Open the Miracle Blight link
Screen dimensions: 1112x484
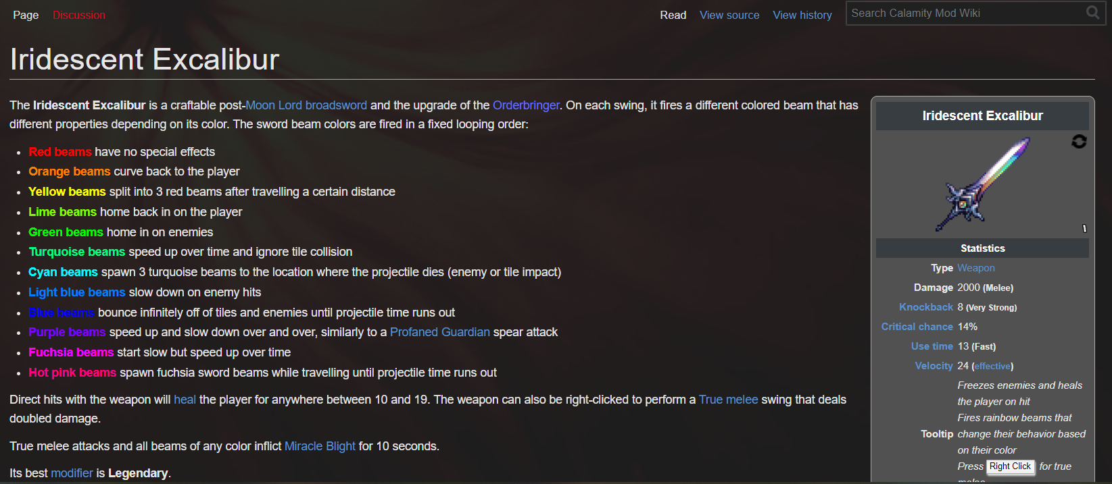pyautogui.click(x=320, y=446)
